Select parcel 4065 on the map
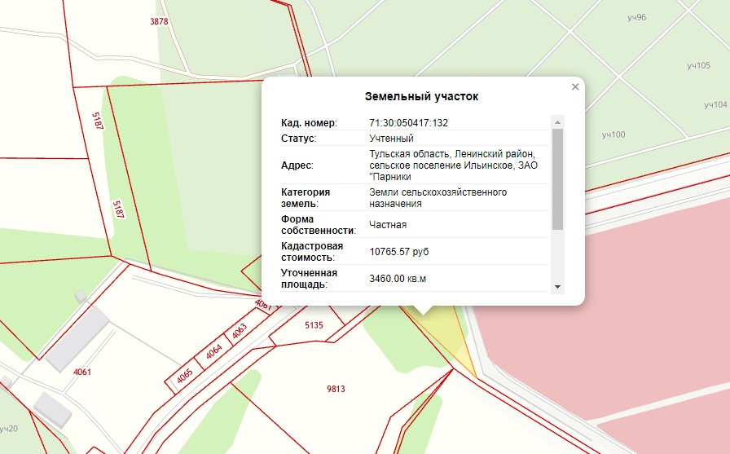 [x=185, y=374]
